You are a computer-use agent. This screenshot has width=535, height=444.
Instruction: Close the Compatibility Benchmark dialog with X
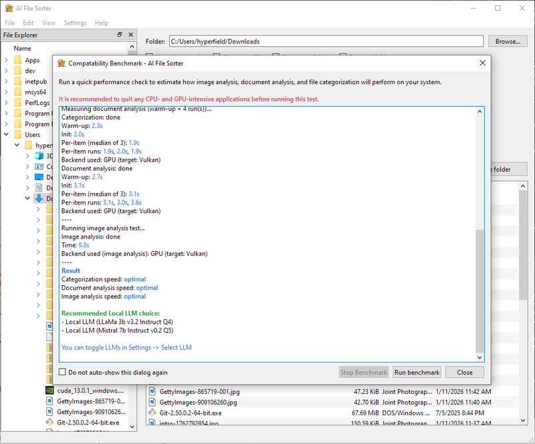(482, 63)
